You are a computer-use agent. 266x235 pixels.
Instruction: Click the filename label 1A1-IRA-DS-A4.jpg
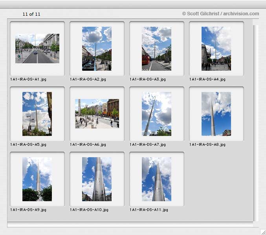pyautogui.click(x=207, y=79)
